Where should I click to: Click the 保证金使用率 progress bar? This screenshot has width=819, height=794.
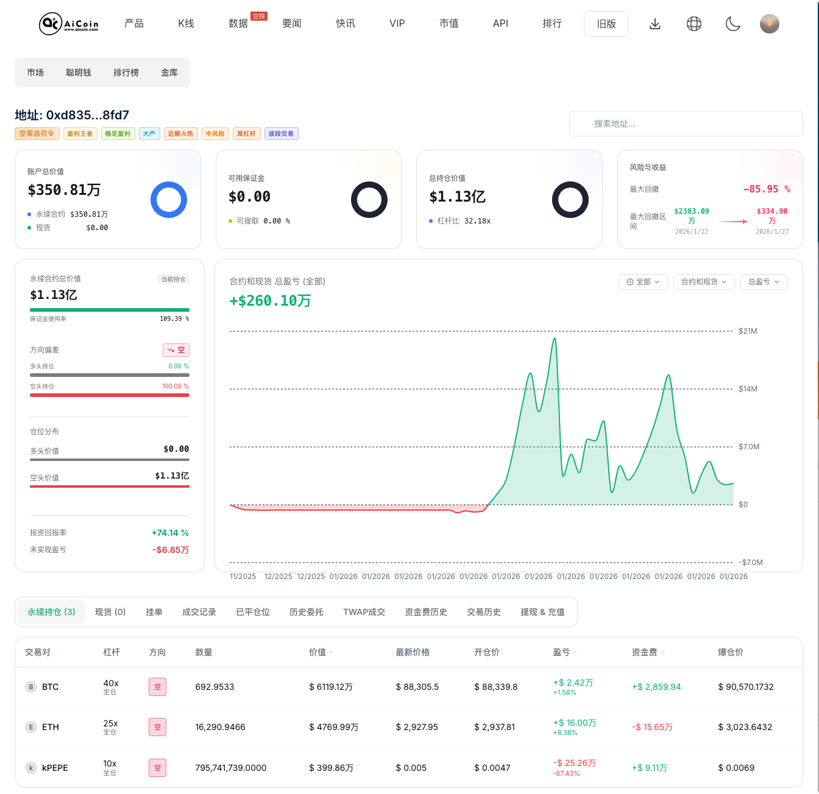click(110, 308)
